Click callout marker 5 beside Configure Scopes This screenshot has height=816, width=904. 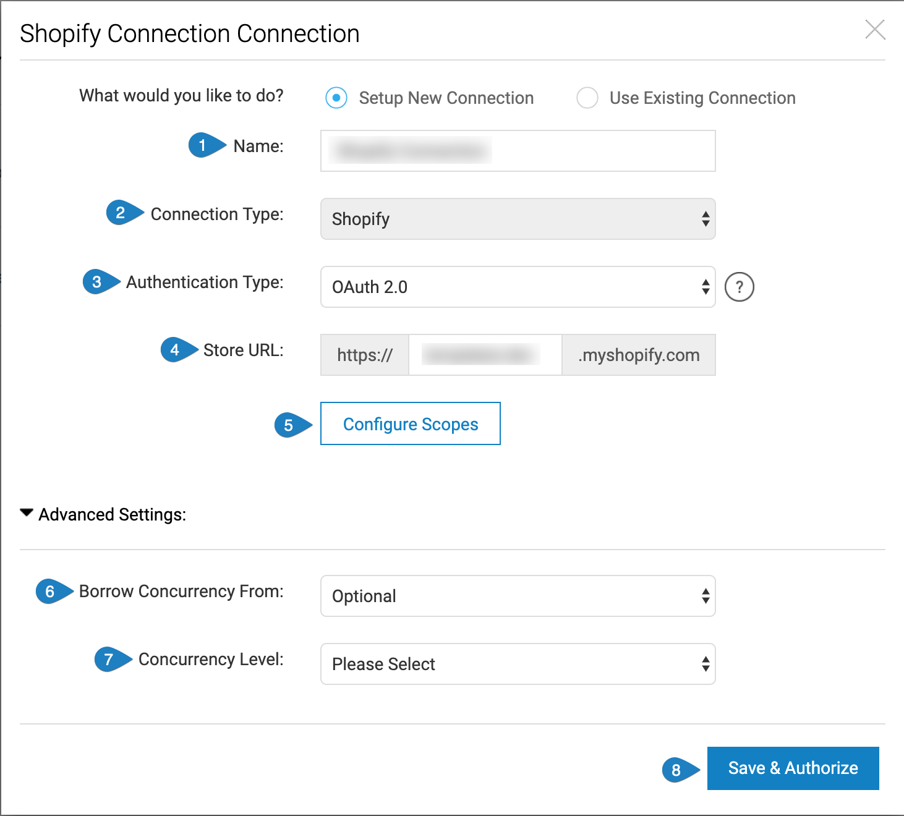point(288,425)
